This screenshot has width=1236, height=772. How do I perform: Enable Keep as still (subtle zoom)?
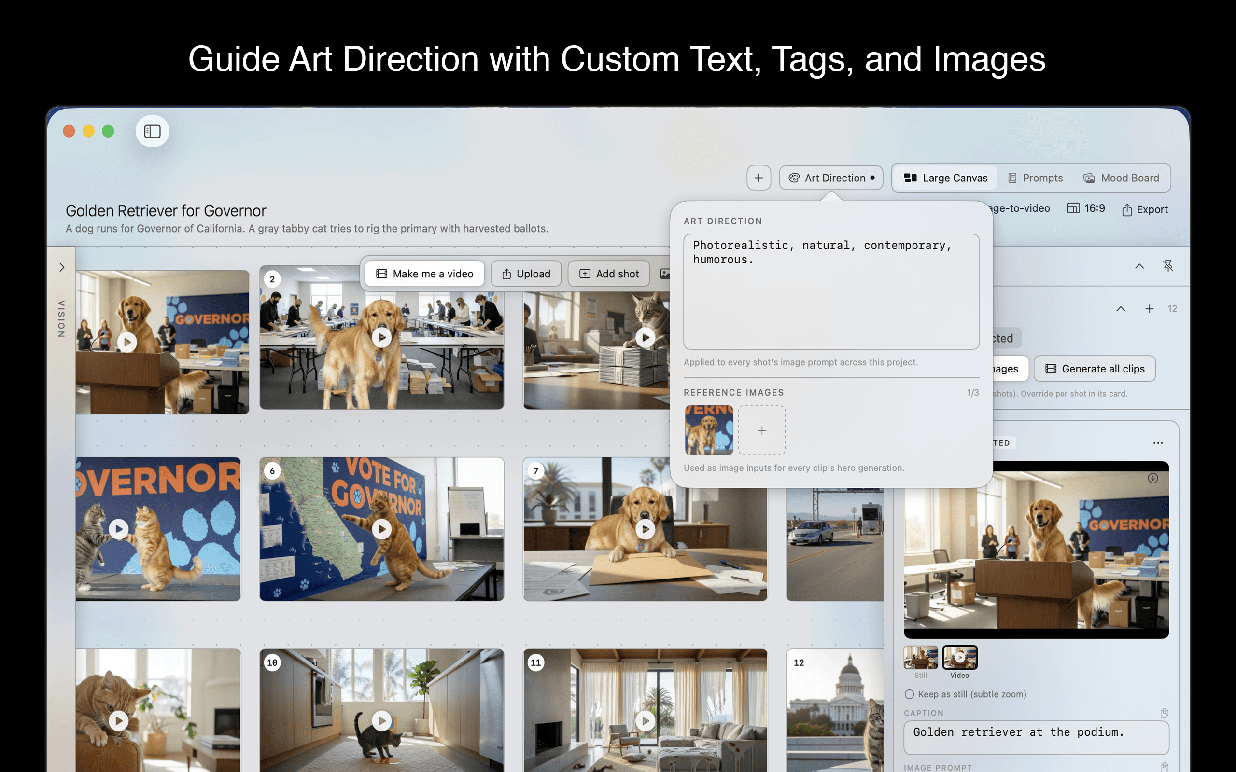click(x=909, y=694)
